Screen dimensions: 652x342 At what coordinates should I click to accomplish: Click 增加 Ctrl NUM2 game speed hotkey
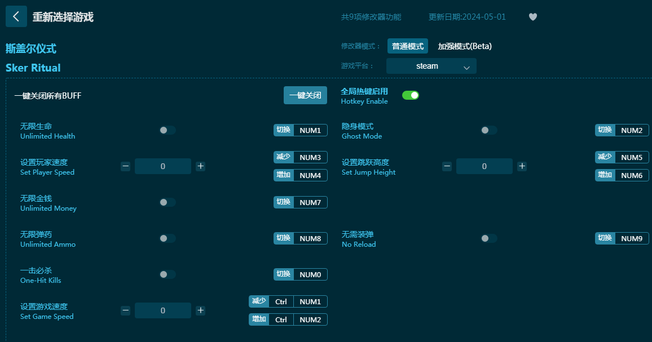coord(288,319)
